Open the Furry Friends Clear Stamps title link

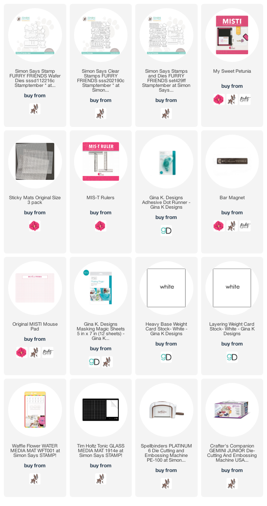click(101, 81)
